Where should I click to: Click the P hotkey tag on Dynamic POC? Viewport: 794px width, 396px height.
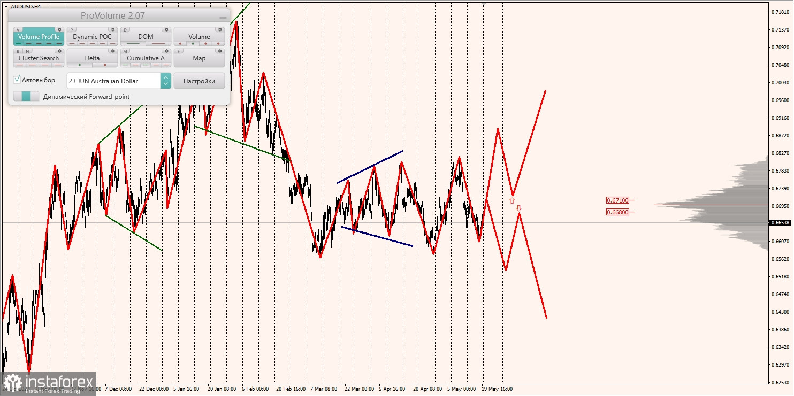click(72, 30)
